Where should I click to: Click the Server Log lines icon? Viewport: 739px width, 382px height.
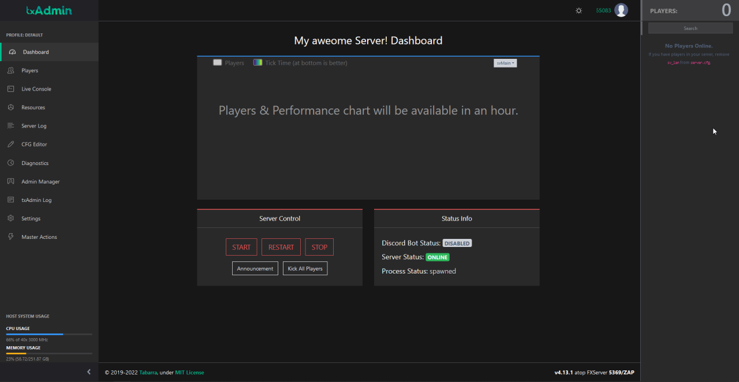click(10, 126)
